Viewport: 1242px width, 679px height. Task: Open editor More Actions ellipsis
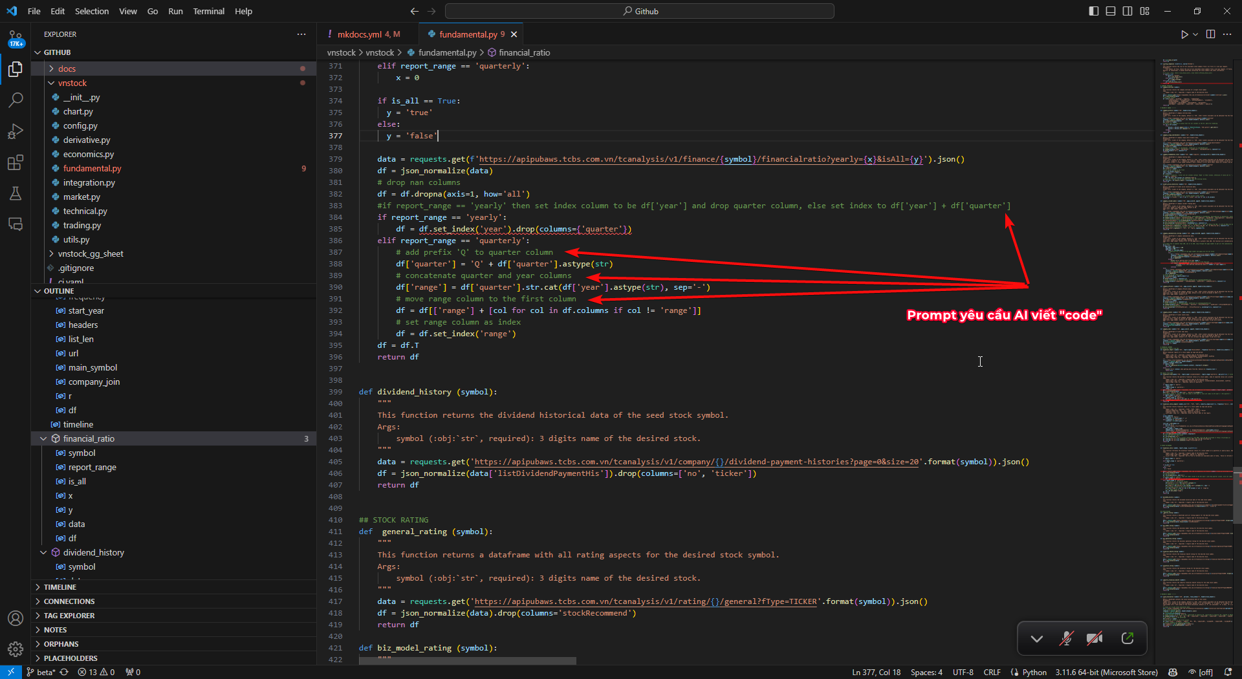[1227, 34]
